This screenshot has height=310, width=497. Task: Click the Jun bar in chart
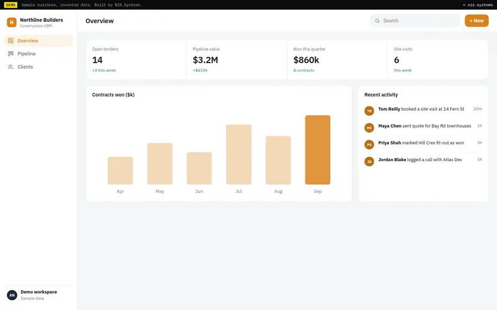tap(199, 168)
